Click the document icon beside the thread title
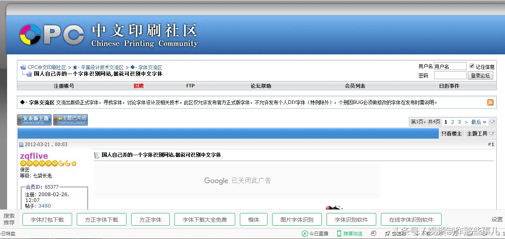The width and height of the screenshot is (505, 239). click(97, 155)
